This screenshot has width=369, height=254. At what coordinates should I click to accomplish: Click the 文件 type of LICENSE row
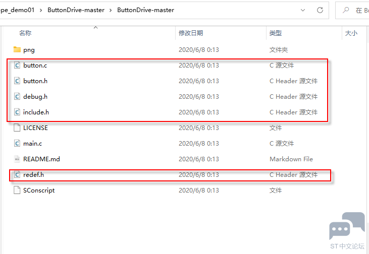tap(276, 128)
